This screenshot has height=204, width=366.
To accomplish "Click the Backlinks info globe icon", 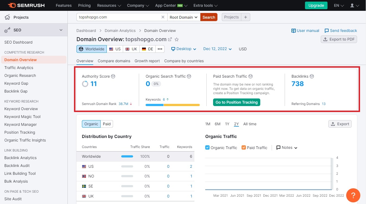I will [x=312, y=76].
